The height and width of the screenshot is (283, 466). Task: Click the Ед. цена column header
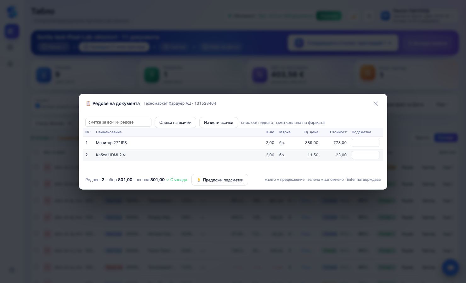311,132
